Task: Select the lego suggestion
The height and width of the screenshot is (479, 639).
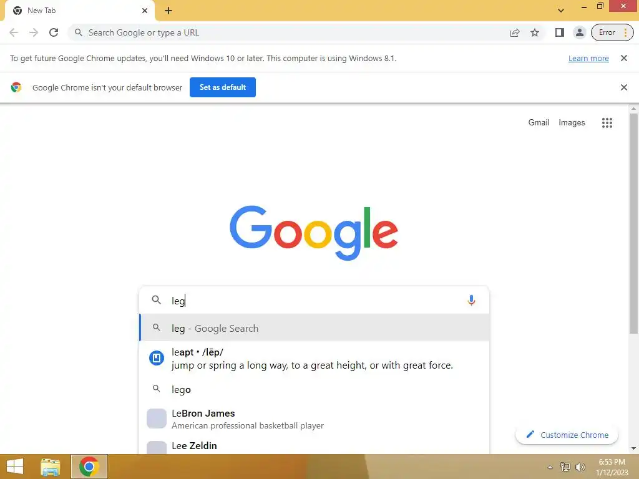Action: [314, 389]
